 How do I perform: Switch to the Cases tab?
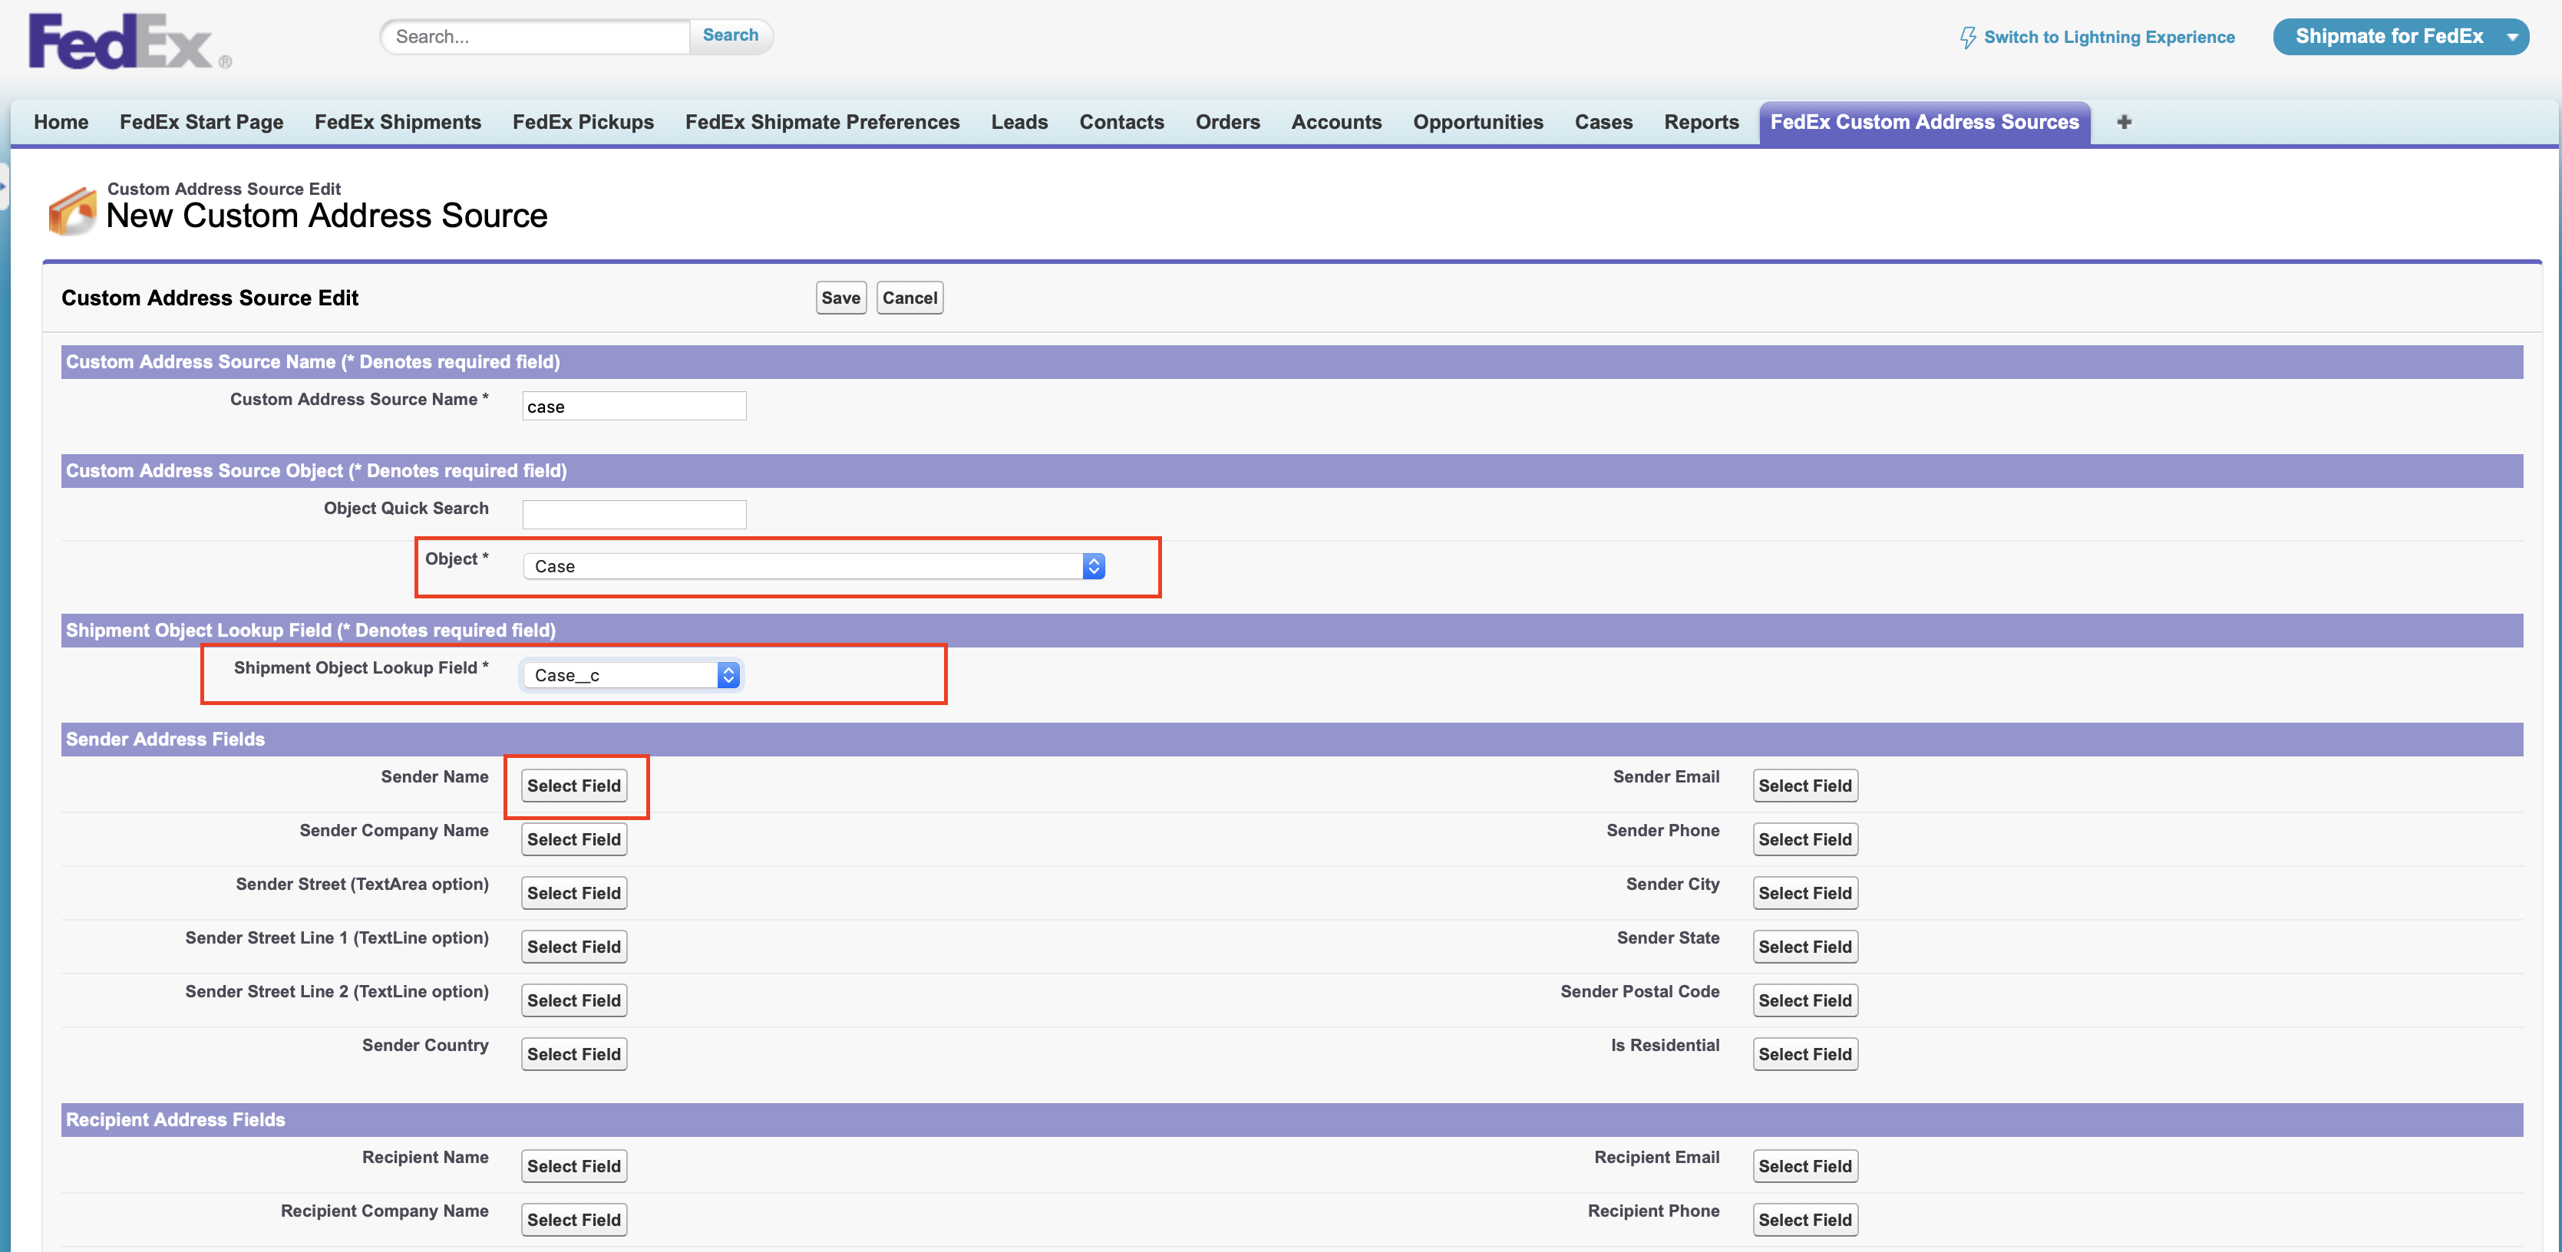(x=1603, y=122)
